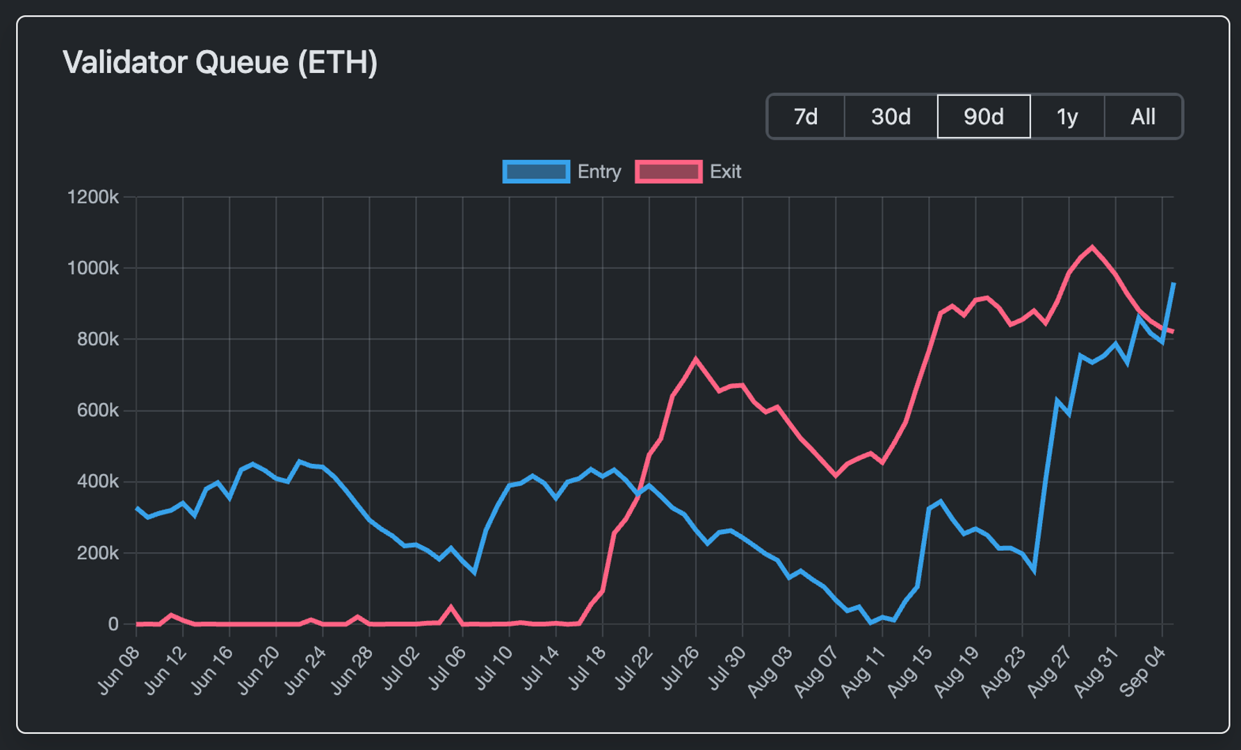Click the active 90d range button
This screenshot has height=750, width=1241.
point(983,117)
